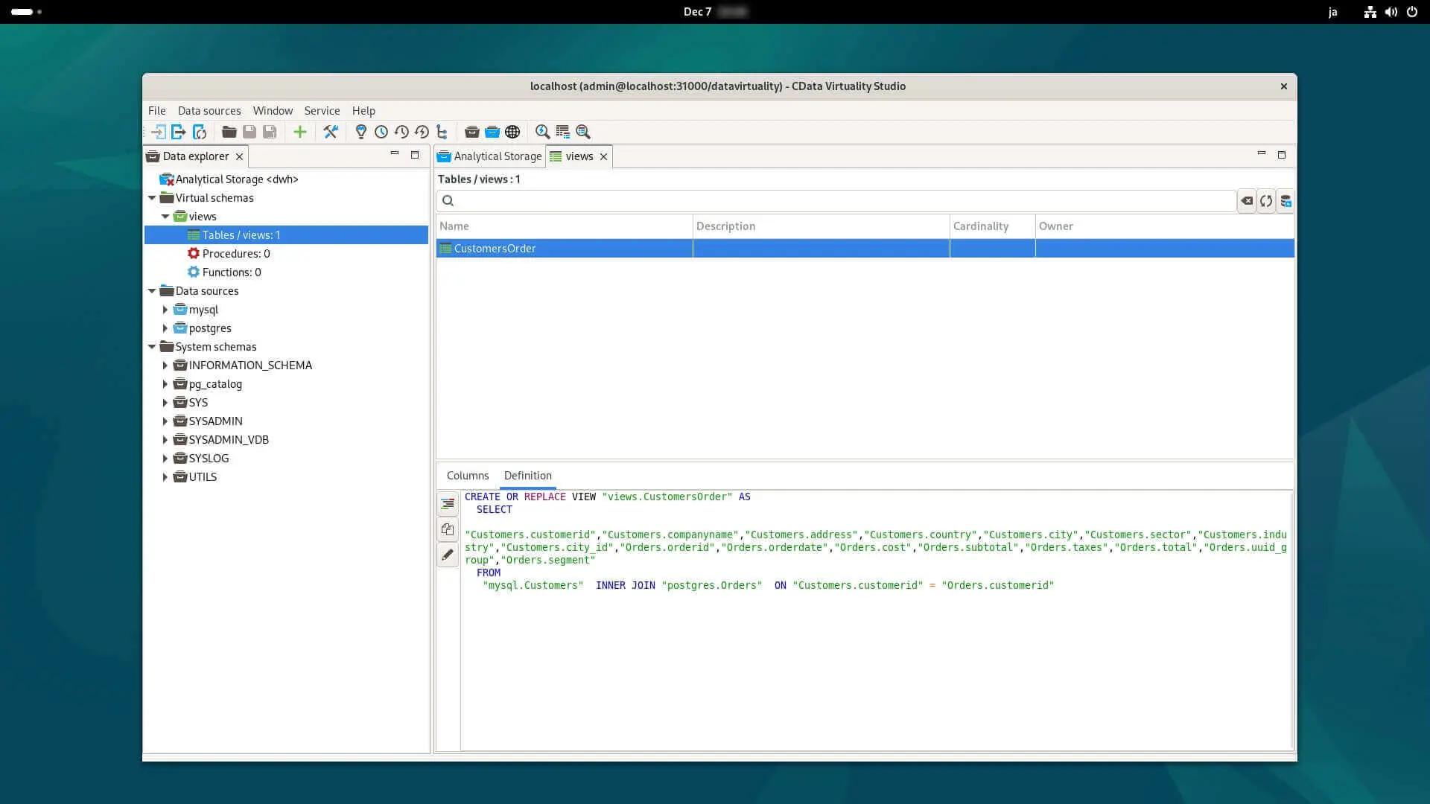Open the preferences tools icon

point(331,132)
